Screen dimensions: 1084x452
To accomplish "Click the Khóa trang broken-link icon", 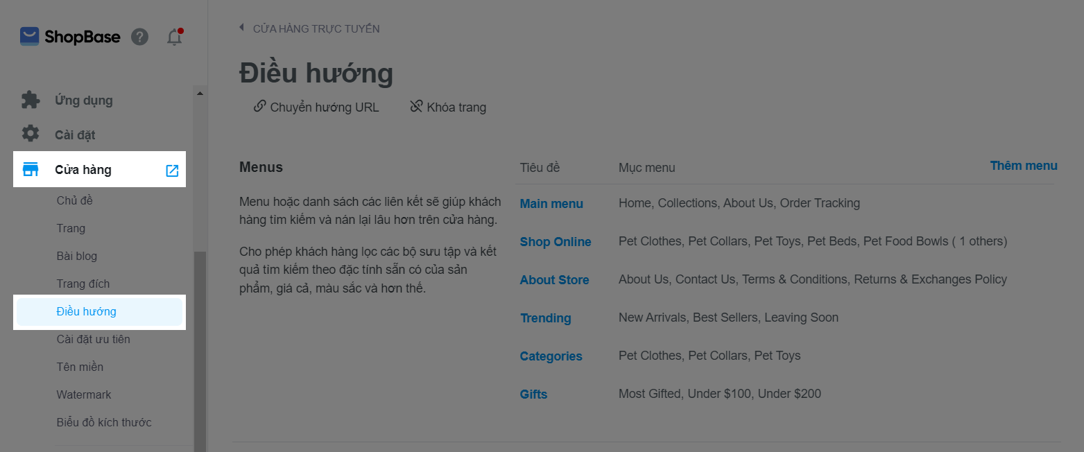I will point(416,107).
